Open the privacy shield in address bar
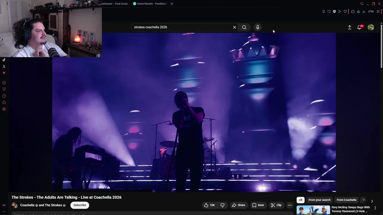This screenshot has height=215, width=383. click(334, 12)
